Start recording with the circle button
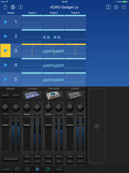129x173 pixels. click(x=17, y=169)
